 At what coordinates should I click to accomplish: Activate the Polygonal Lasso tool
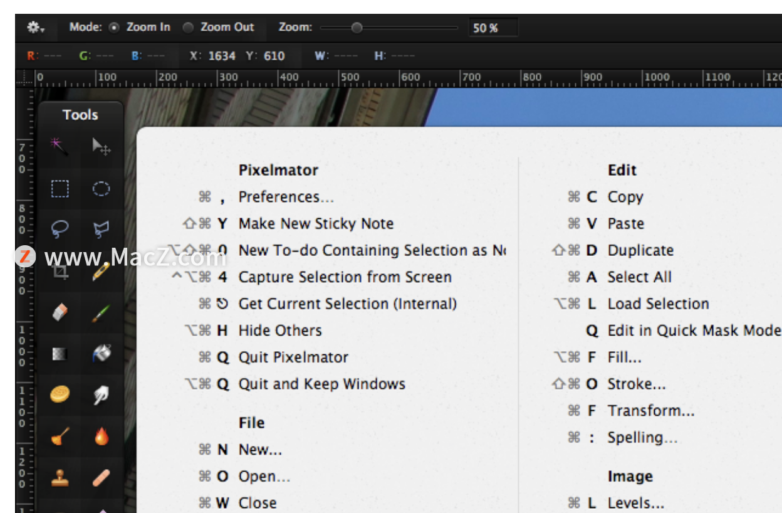[102, 230]
